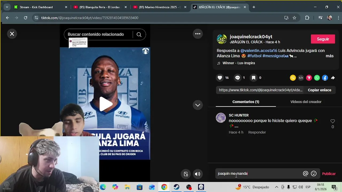342x192 pixels.
Task: Like SC HUNTER's comment
Action: click(x=333, y=121)
